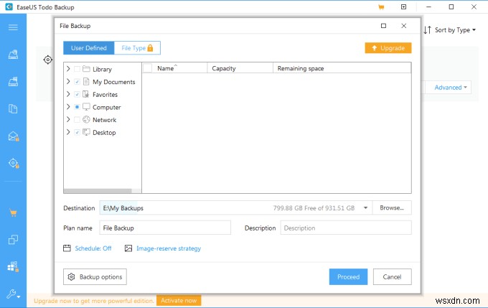Click the shopping cart icon in title bar
Image resolution: width=488 pixels, height=308 pixels.
(x=381, y=7)
